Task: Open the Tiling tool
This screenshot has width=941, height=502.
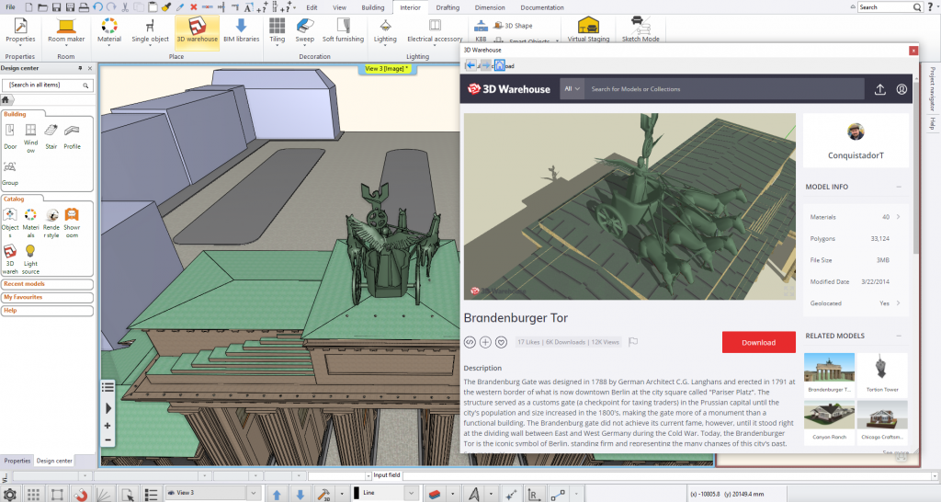Action: [x=278, y=30]
